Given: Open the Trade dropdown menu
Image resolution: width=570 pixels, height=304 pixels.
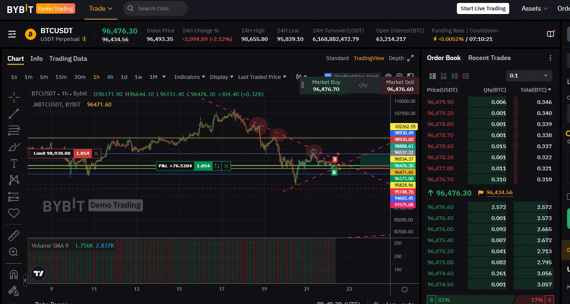Looking at the screenshot, I should (101, 8).
